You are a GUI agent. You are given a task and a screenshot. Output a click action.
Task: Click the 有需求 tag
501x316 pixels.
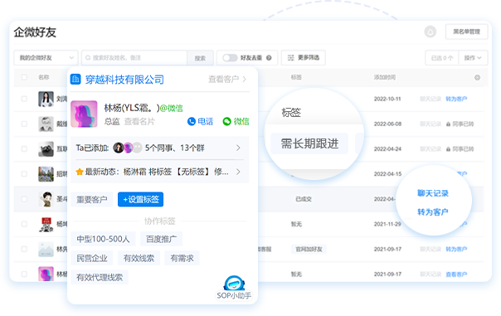coord(182,258)
